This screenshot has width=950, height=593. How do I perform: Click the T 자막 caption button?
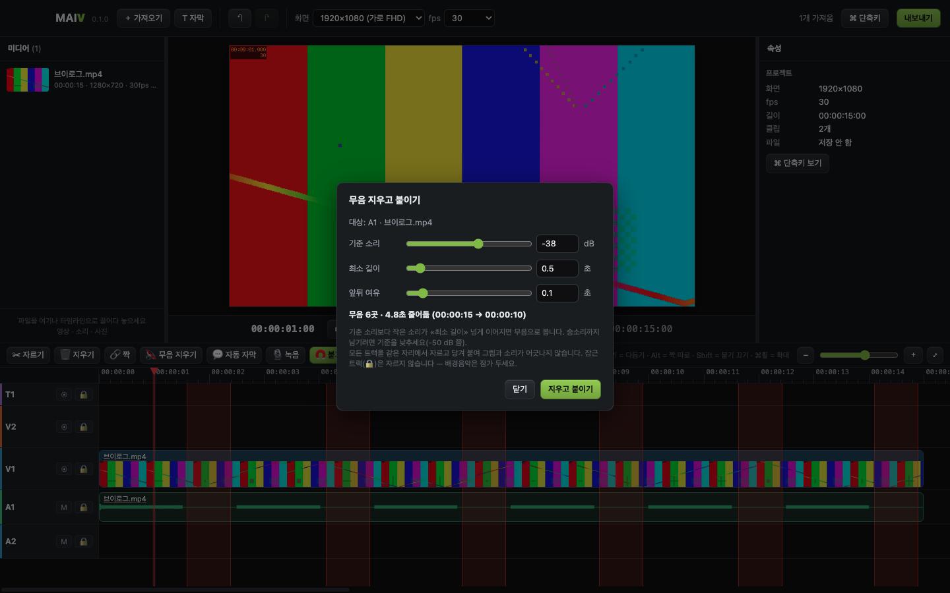click(x=193, y=18)
